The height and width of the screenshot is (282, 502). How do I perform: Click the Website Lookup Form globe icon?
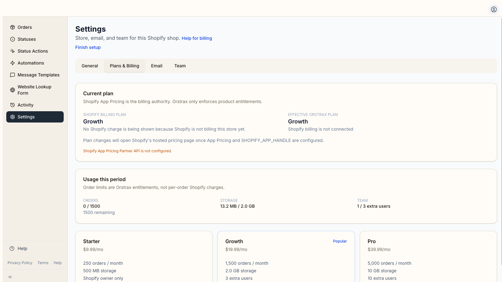pyautogui.click(x=13, y=90)
